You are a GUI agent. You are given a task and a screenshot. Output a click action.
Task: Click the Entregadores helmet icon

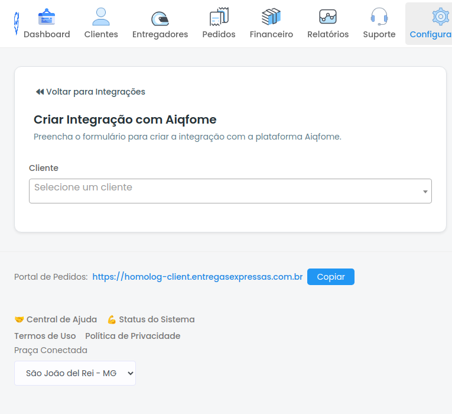click(x=160, y=18)
